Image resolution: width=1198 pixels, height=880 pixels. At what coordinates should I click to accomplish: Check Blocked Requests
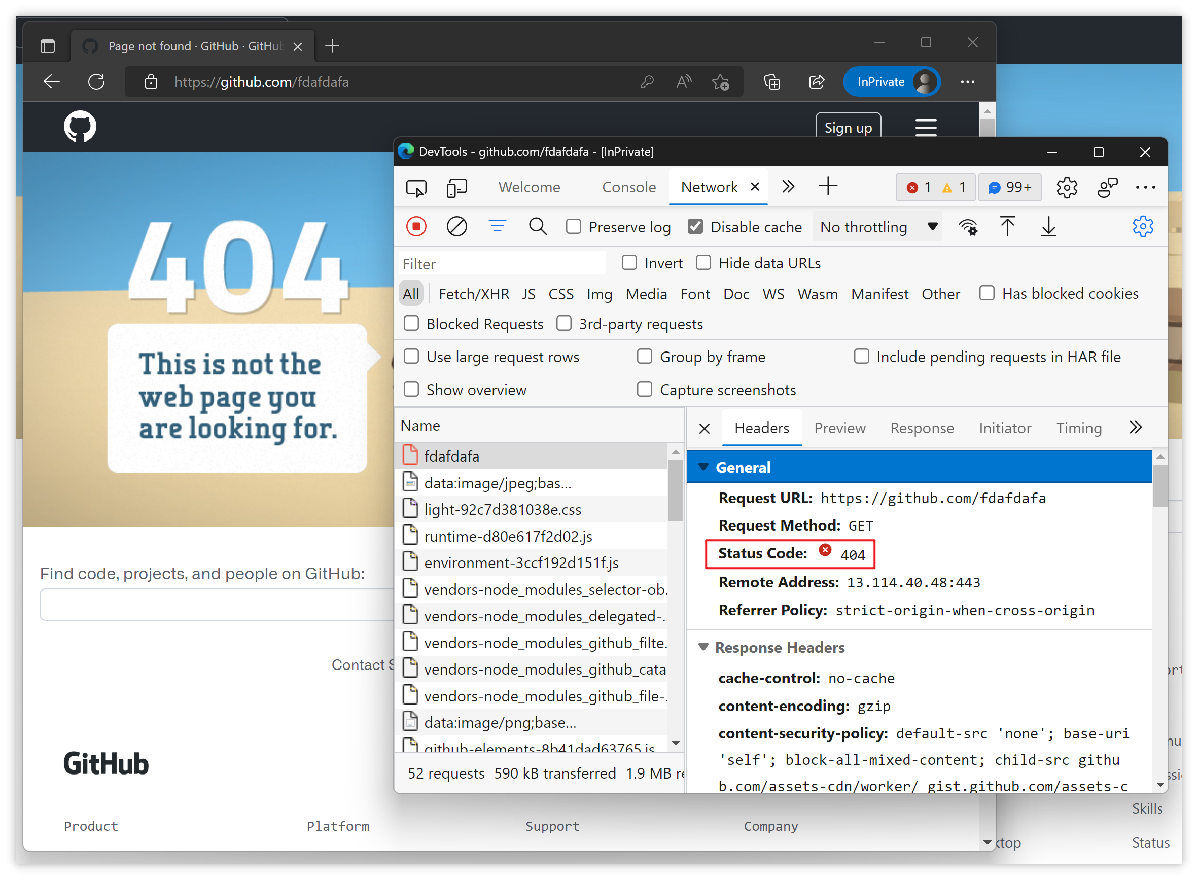(411, 323)
